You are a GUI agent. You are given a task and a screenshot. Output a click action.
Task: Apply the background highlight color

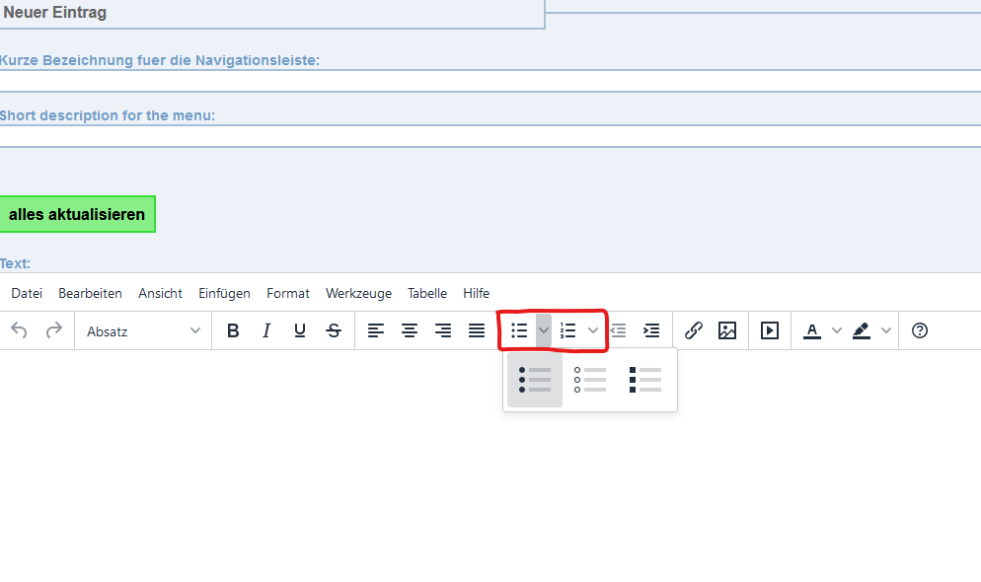(862, 330)
